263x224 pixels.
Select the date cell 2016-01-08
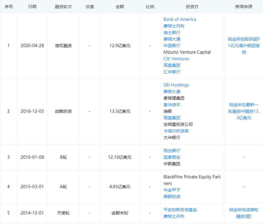[x=32, y=157]
